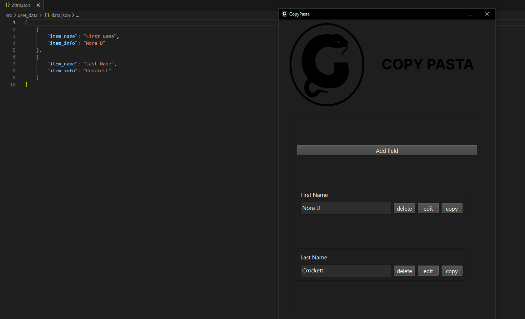Click line number 10 in the gutter
Screen dimensions: 525x319
[x=13, y=84]
